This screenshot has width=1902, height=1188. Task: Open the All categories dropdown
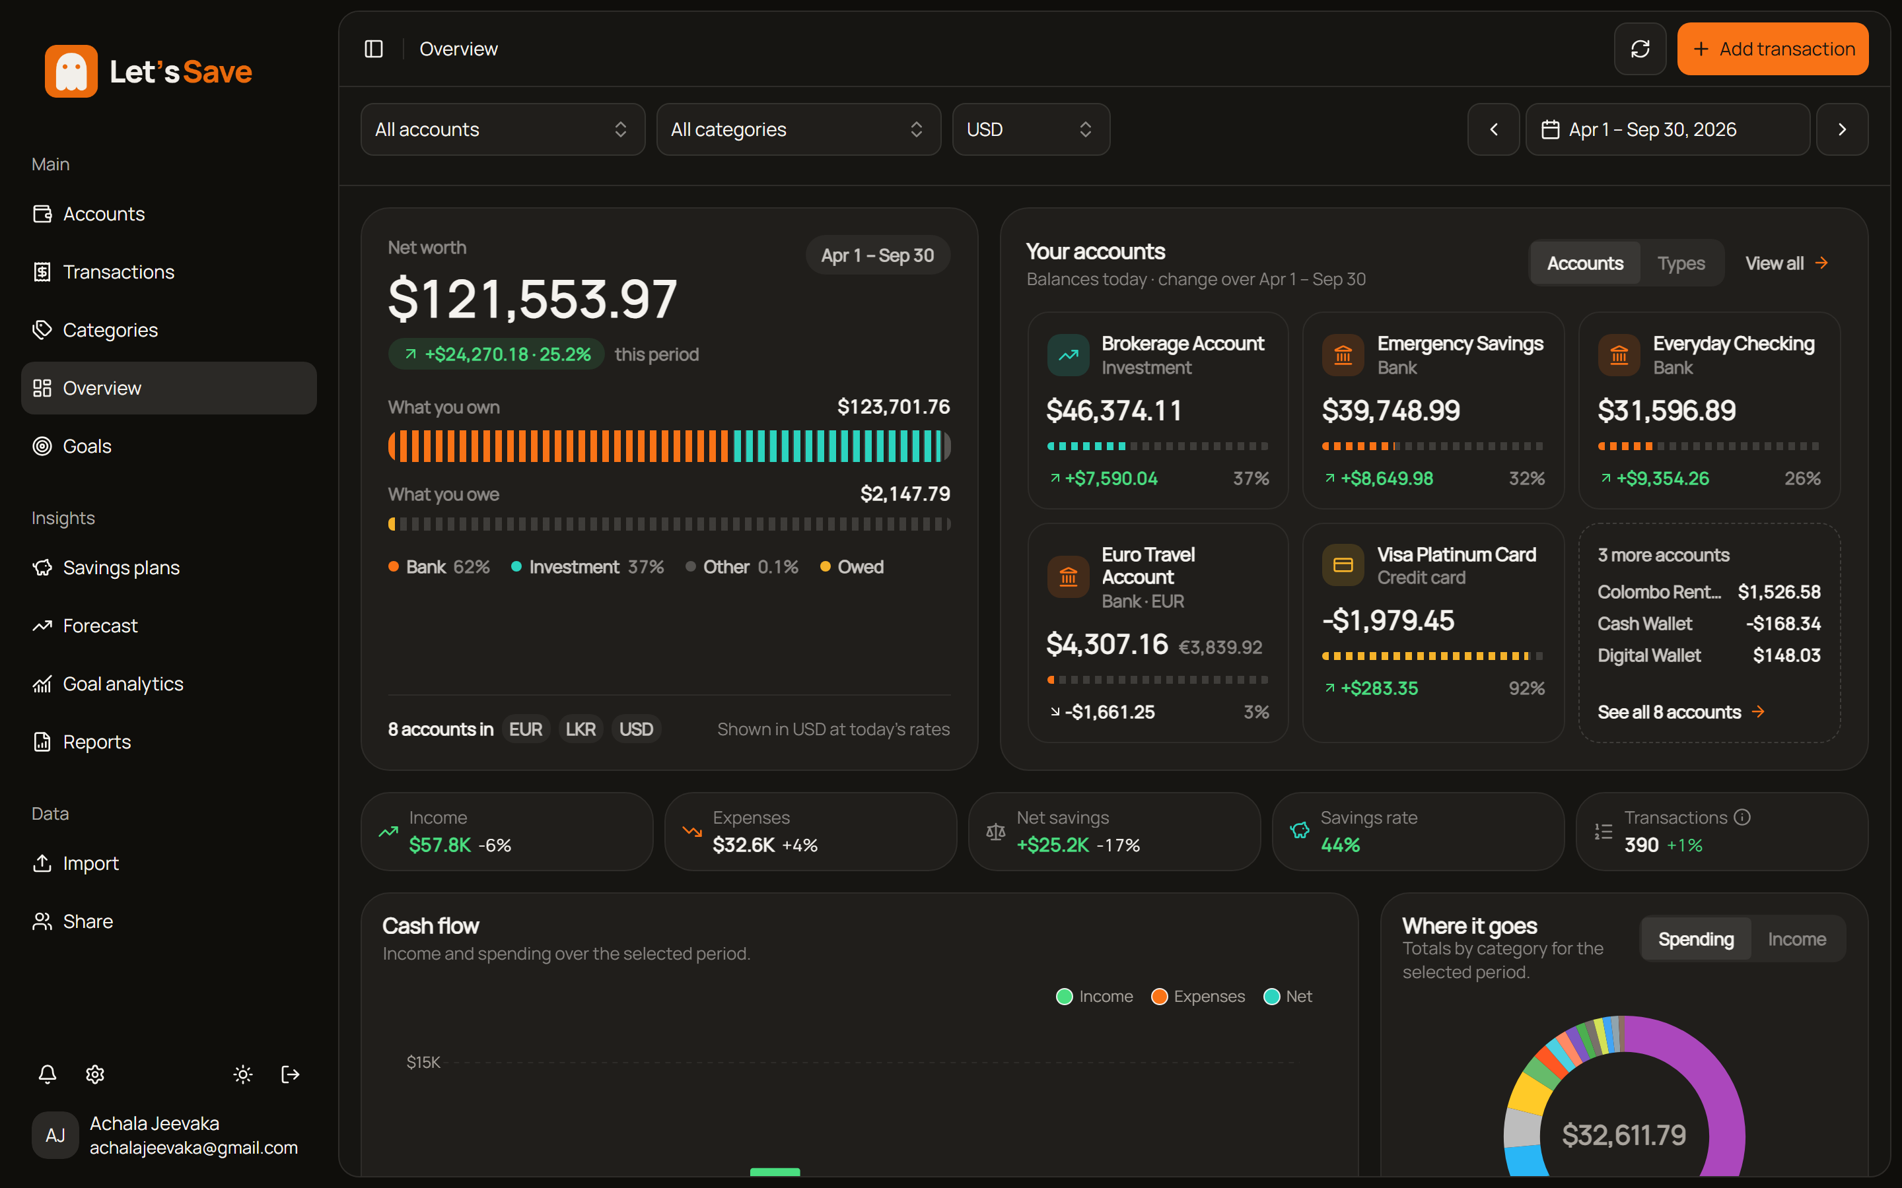798,129
